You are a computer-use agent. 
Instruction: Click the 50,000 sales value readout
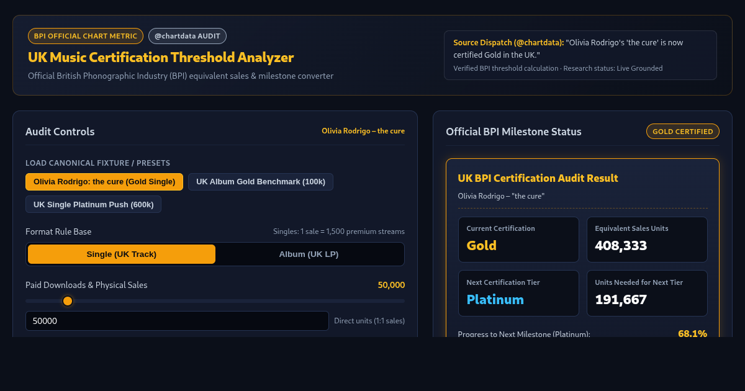tap(391, 285)
